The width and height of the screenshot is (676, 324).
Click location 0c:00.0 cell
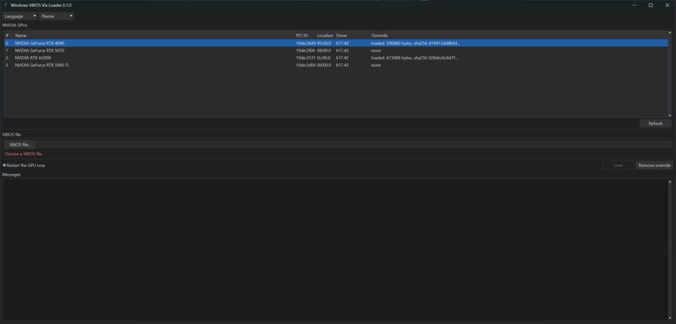click(324, 58)
